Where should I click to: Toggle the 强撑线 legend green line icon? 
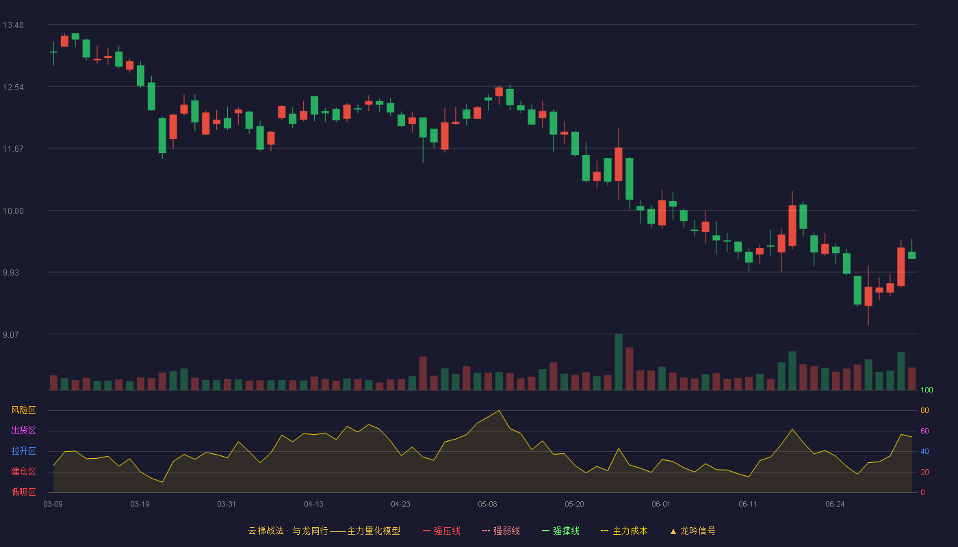pos(545,531)
